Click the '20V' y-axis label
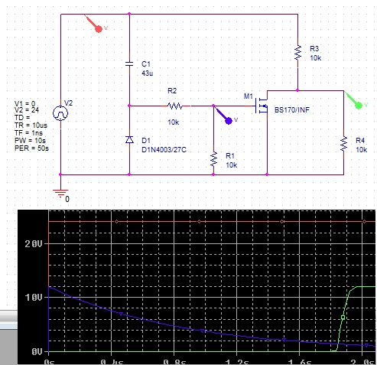This screenshot has width=377, height=365. coord(34,244)
